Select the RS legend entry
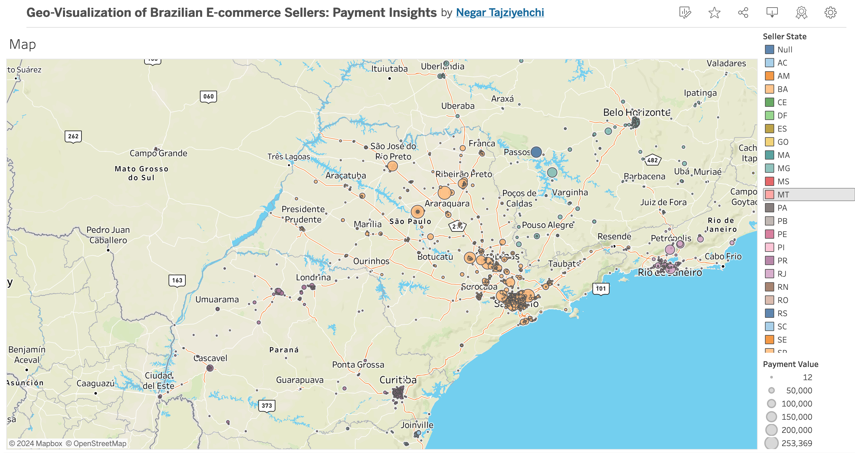This screenshot has width=855, height=453. pos(782,313)
